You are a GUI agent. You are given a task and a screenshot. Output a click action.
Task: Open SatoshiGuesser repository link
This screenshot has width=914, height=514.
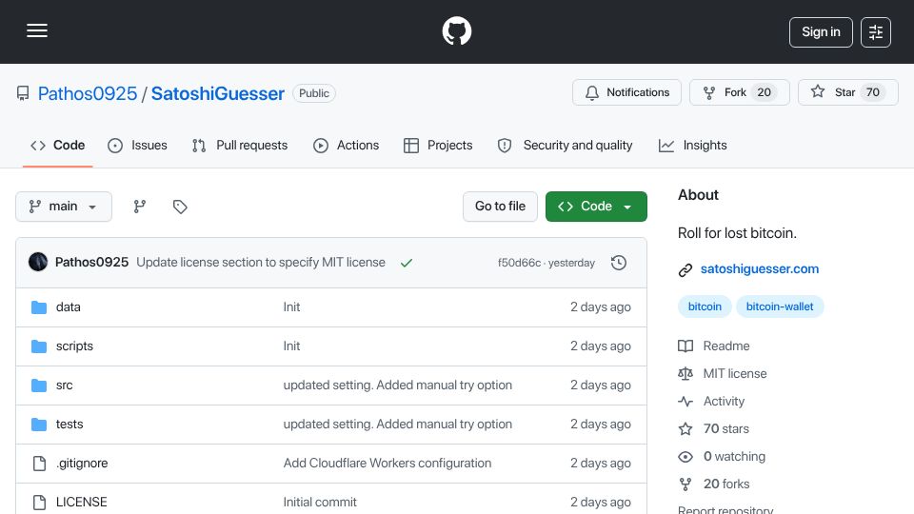coord(217,93)
